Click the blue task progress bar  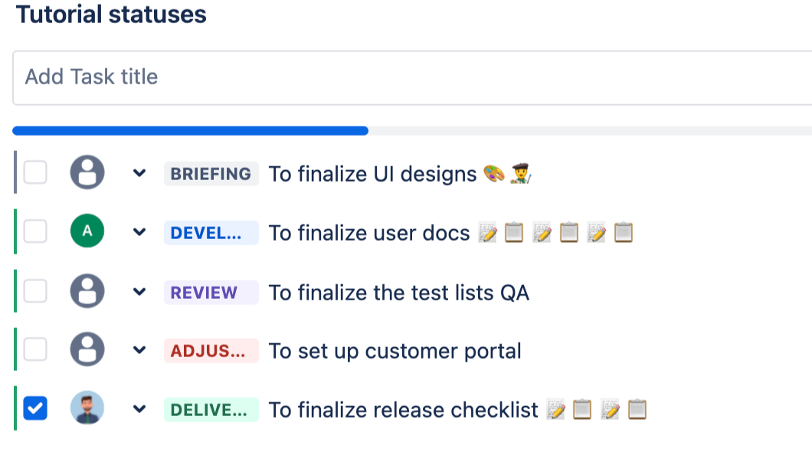(190, 131)
